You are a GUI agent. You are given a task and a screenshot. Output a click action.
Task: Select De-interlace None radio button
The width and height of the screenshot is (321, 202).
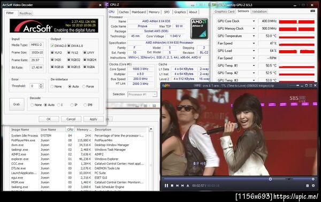coord(52,86)
